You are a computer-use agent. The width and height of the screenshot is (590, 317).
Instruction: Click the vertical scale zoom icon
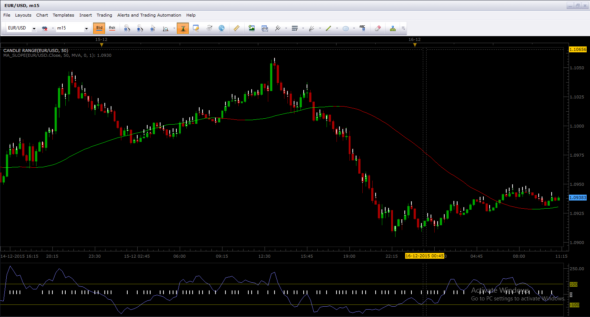pos(166,28)
